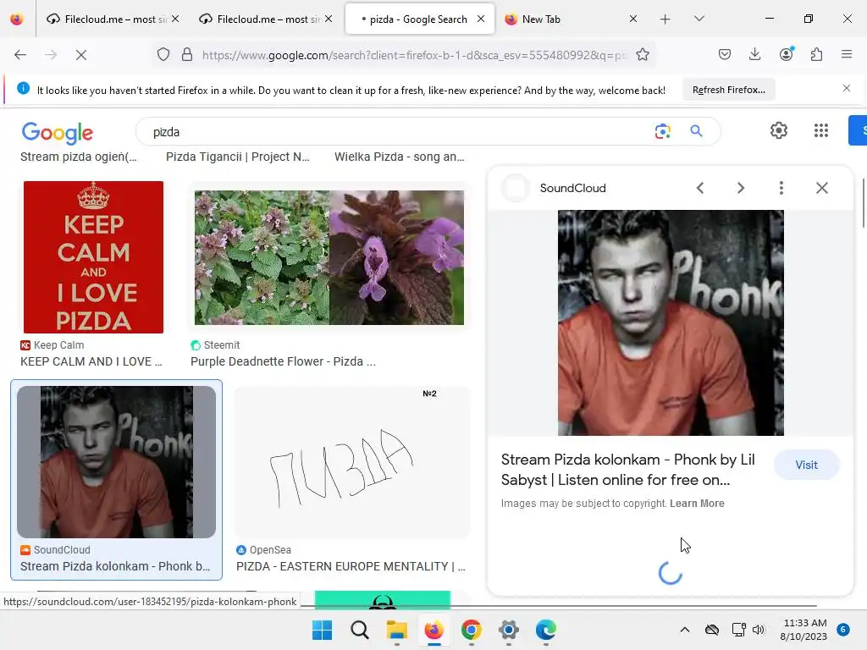Open Stream Pizda kolonkam title link in panel
This screenshot has height=650, width=867.
coord(627,470)
